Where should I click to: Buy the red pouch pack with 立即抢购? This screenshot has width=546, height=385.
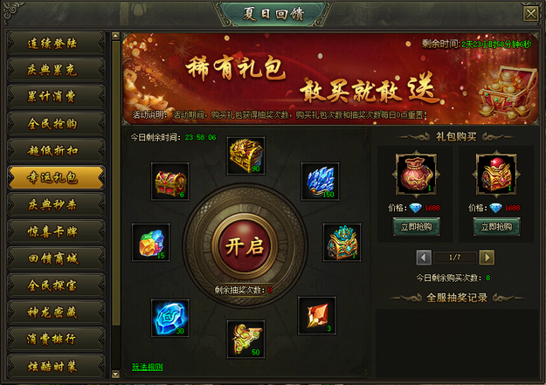coord(417,227)
